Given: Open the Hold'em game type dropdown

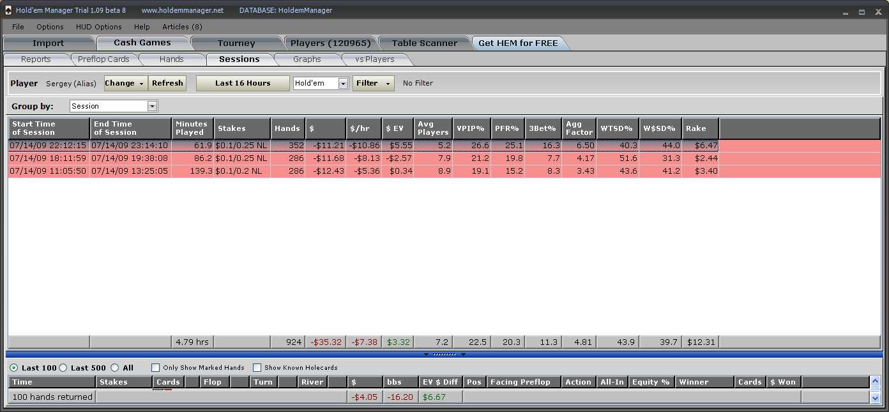Looking at the screenshot, I should (343, 84).
